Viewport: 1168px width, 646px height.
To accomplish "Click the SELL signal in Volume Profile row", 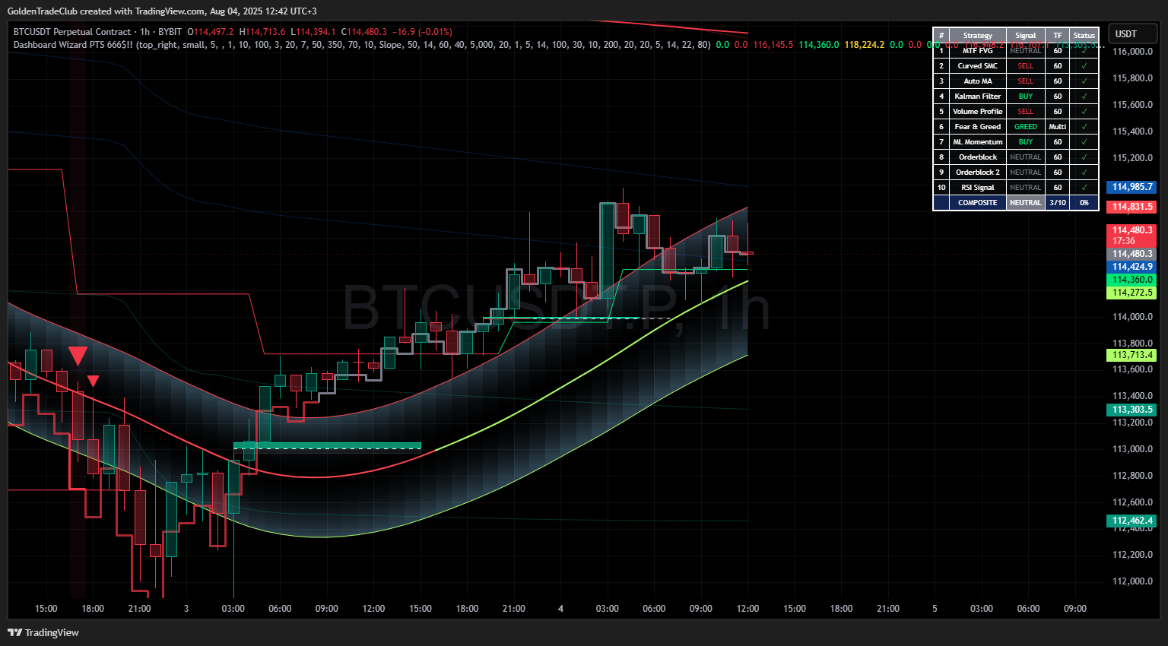I will point(1026,112).
